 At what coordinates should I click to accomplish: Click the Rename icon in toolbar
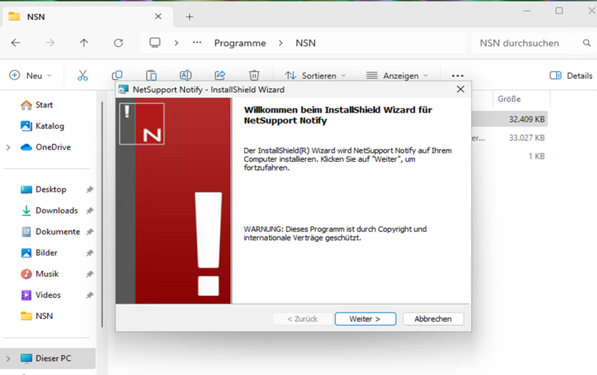pyautogui.click(x=185, y=76)
